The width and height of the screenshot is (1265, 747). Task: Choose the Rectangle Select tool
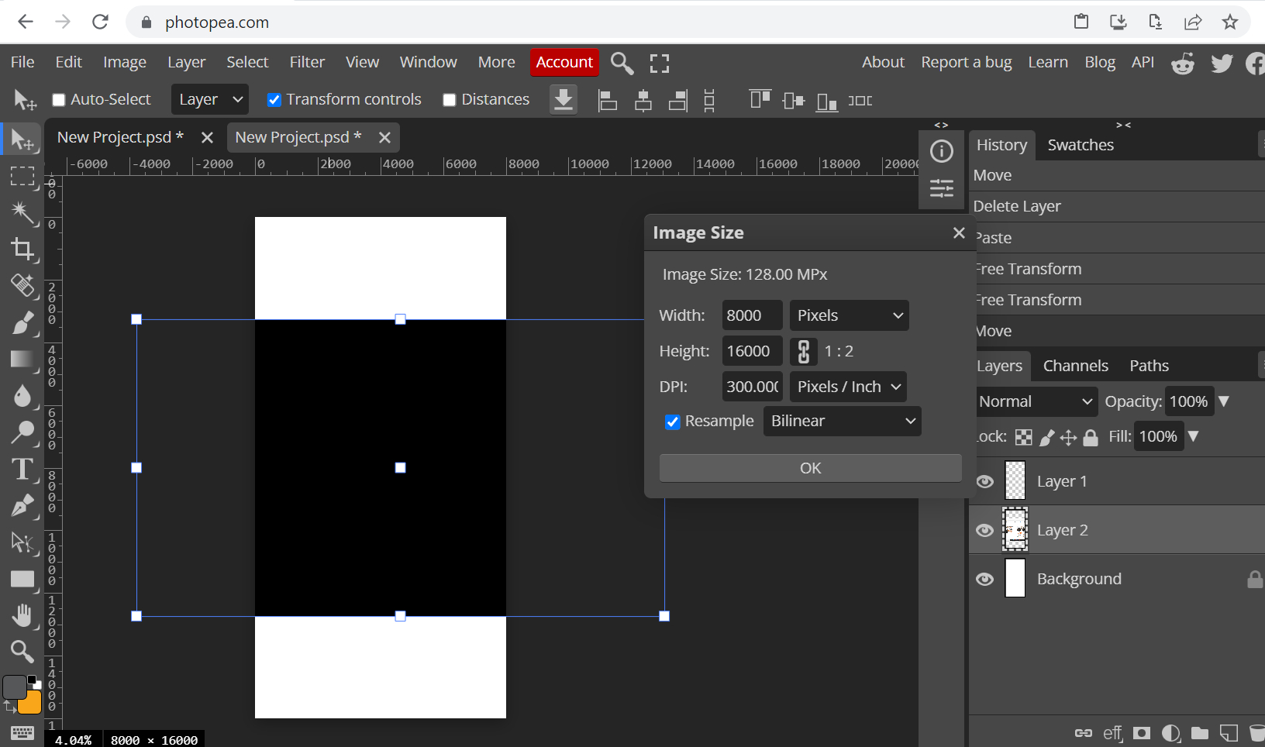(22, 177)
